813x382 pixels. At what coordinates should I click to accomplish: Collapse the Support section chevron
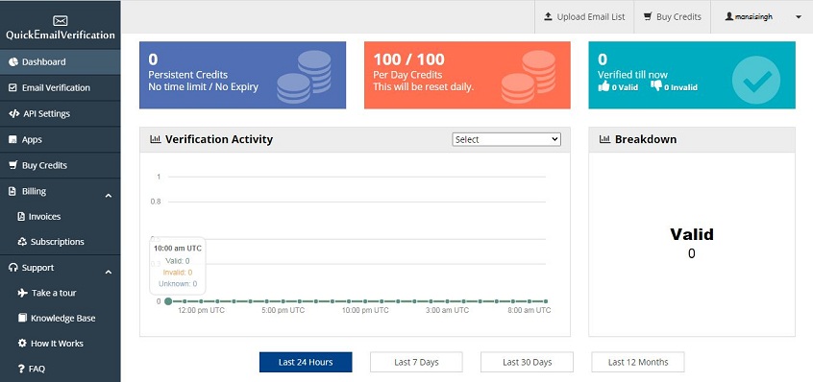point(109,272)
